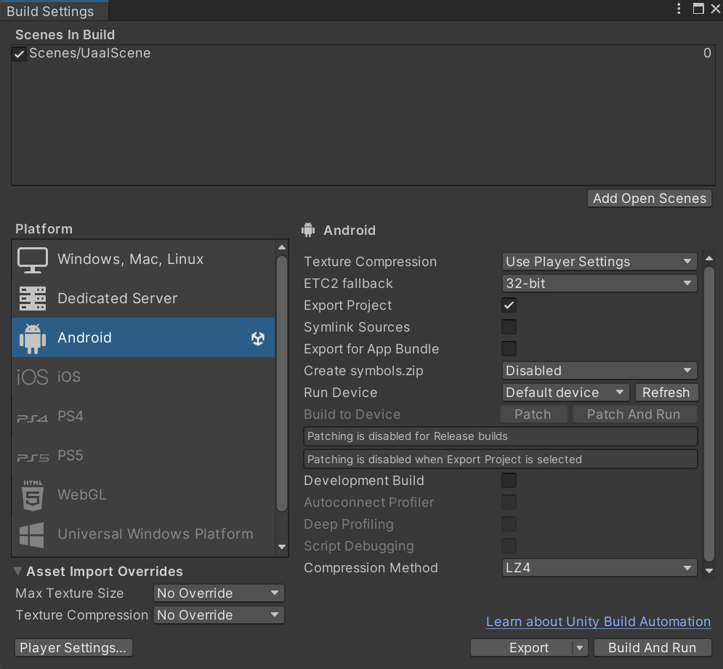723x669 pixels.
Task: Open Create symbols.zip dropdown
Action: click(x=599, y=370)
